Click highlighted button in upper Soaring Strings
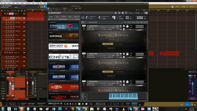Viewport: 197px width, 111px height. [108, 44]
